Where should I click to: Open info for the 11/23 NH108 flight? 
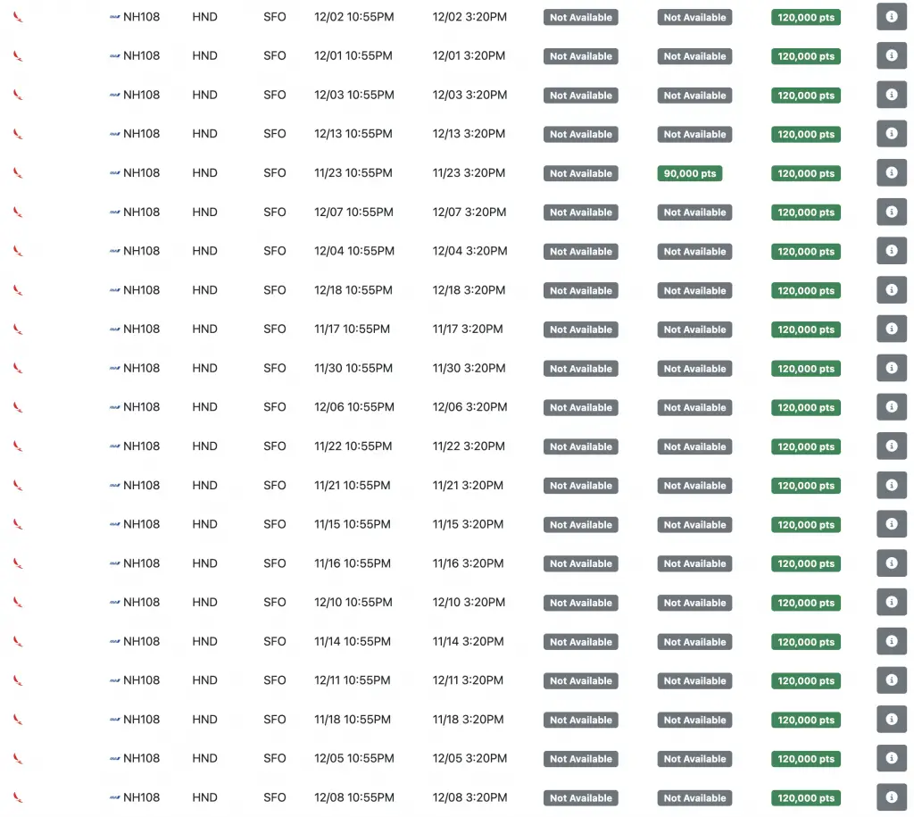point(892,172)
